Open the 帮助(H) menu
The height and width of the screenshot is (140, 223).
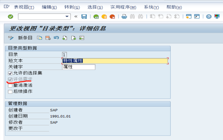[174, 7]
